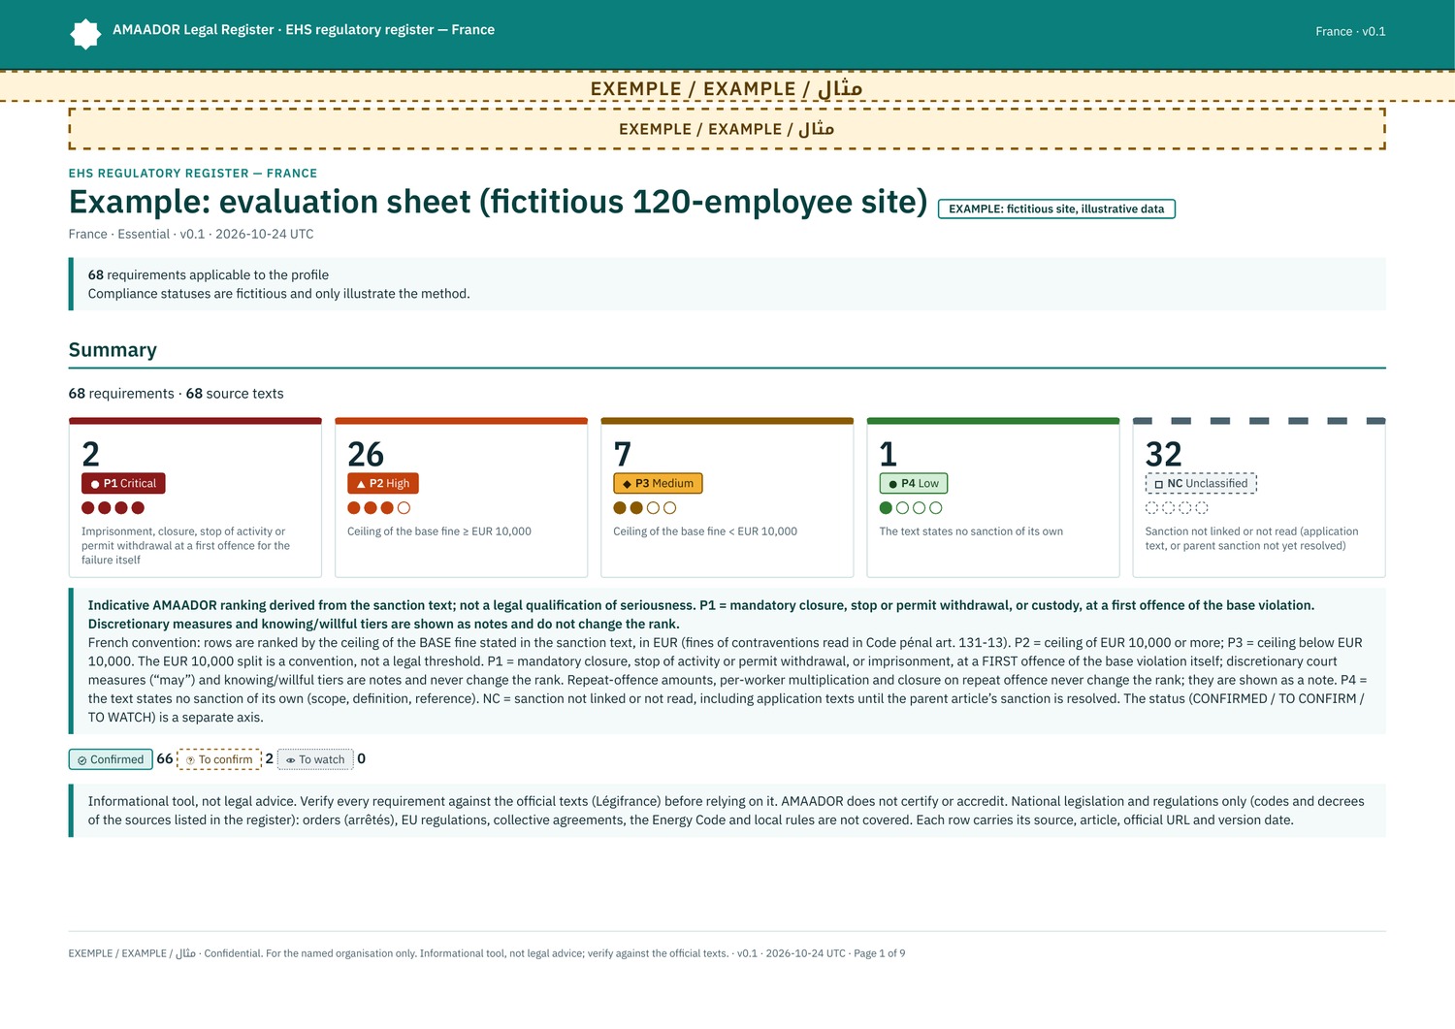Click the count 66 beside Confirmed
This screenshot has height=1029, width=1455.
165,758
